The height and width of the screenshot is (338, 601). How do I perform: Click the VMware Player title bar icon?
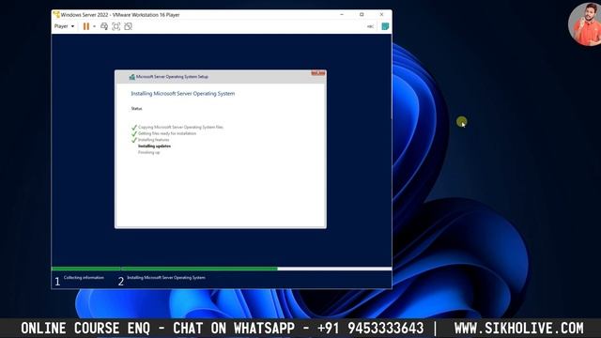tap(56, 15)
